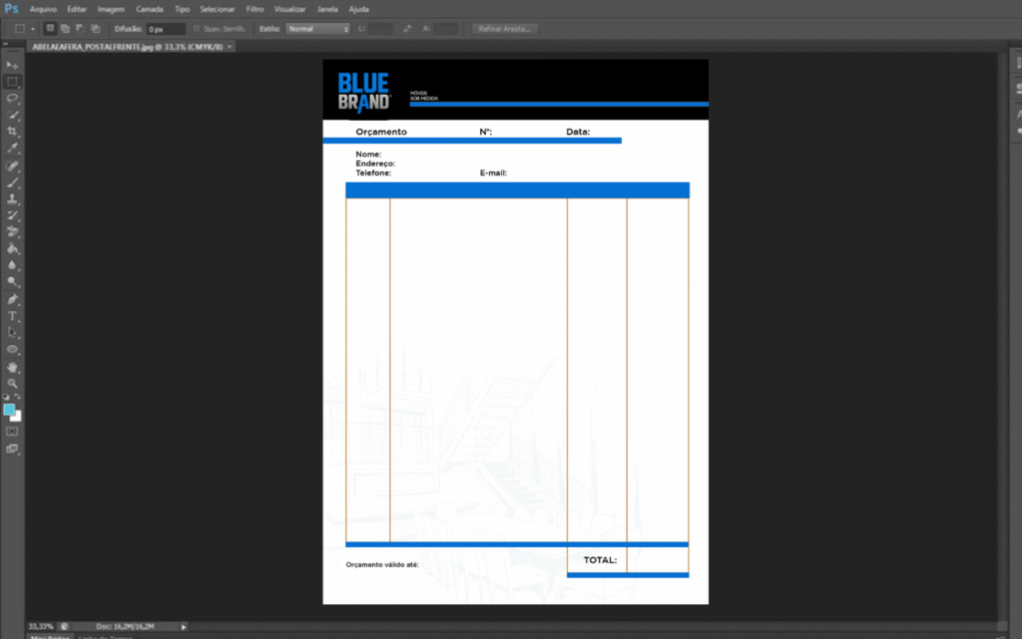Screen dimensions: 1022x639
Task: Expand the status bar Doc info arrow
Action: [x=184, y=627]
